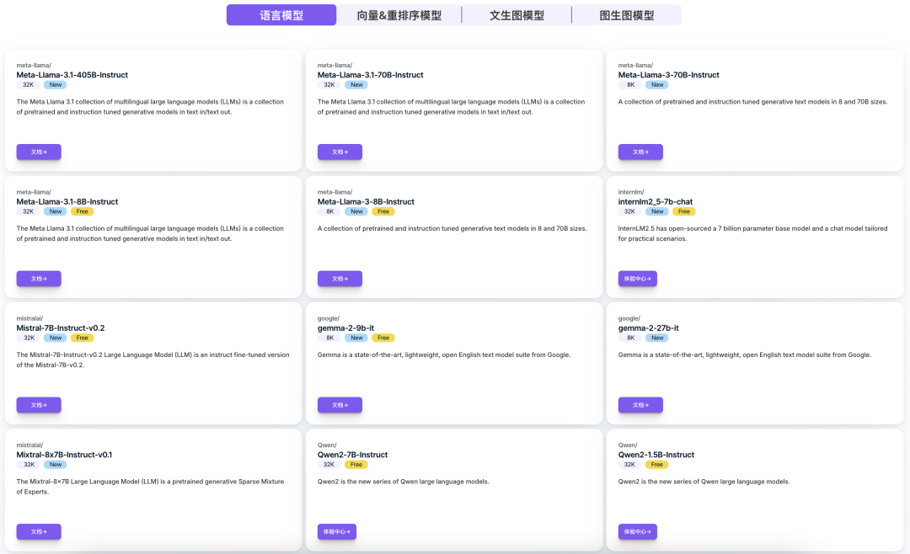Viewport: 910px width, 554px height.
Task: Click the Free badge on internlm2_5-7b-chat
Action: point(684,211)
